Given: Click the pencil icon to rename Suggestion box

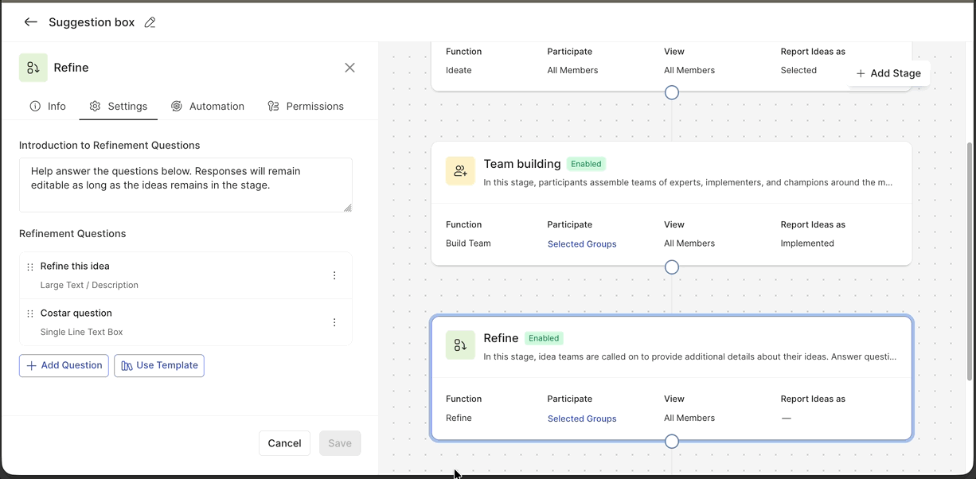Looking at the screenshot, I should tap(150, 22).
